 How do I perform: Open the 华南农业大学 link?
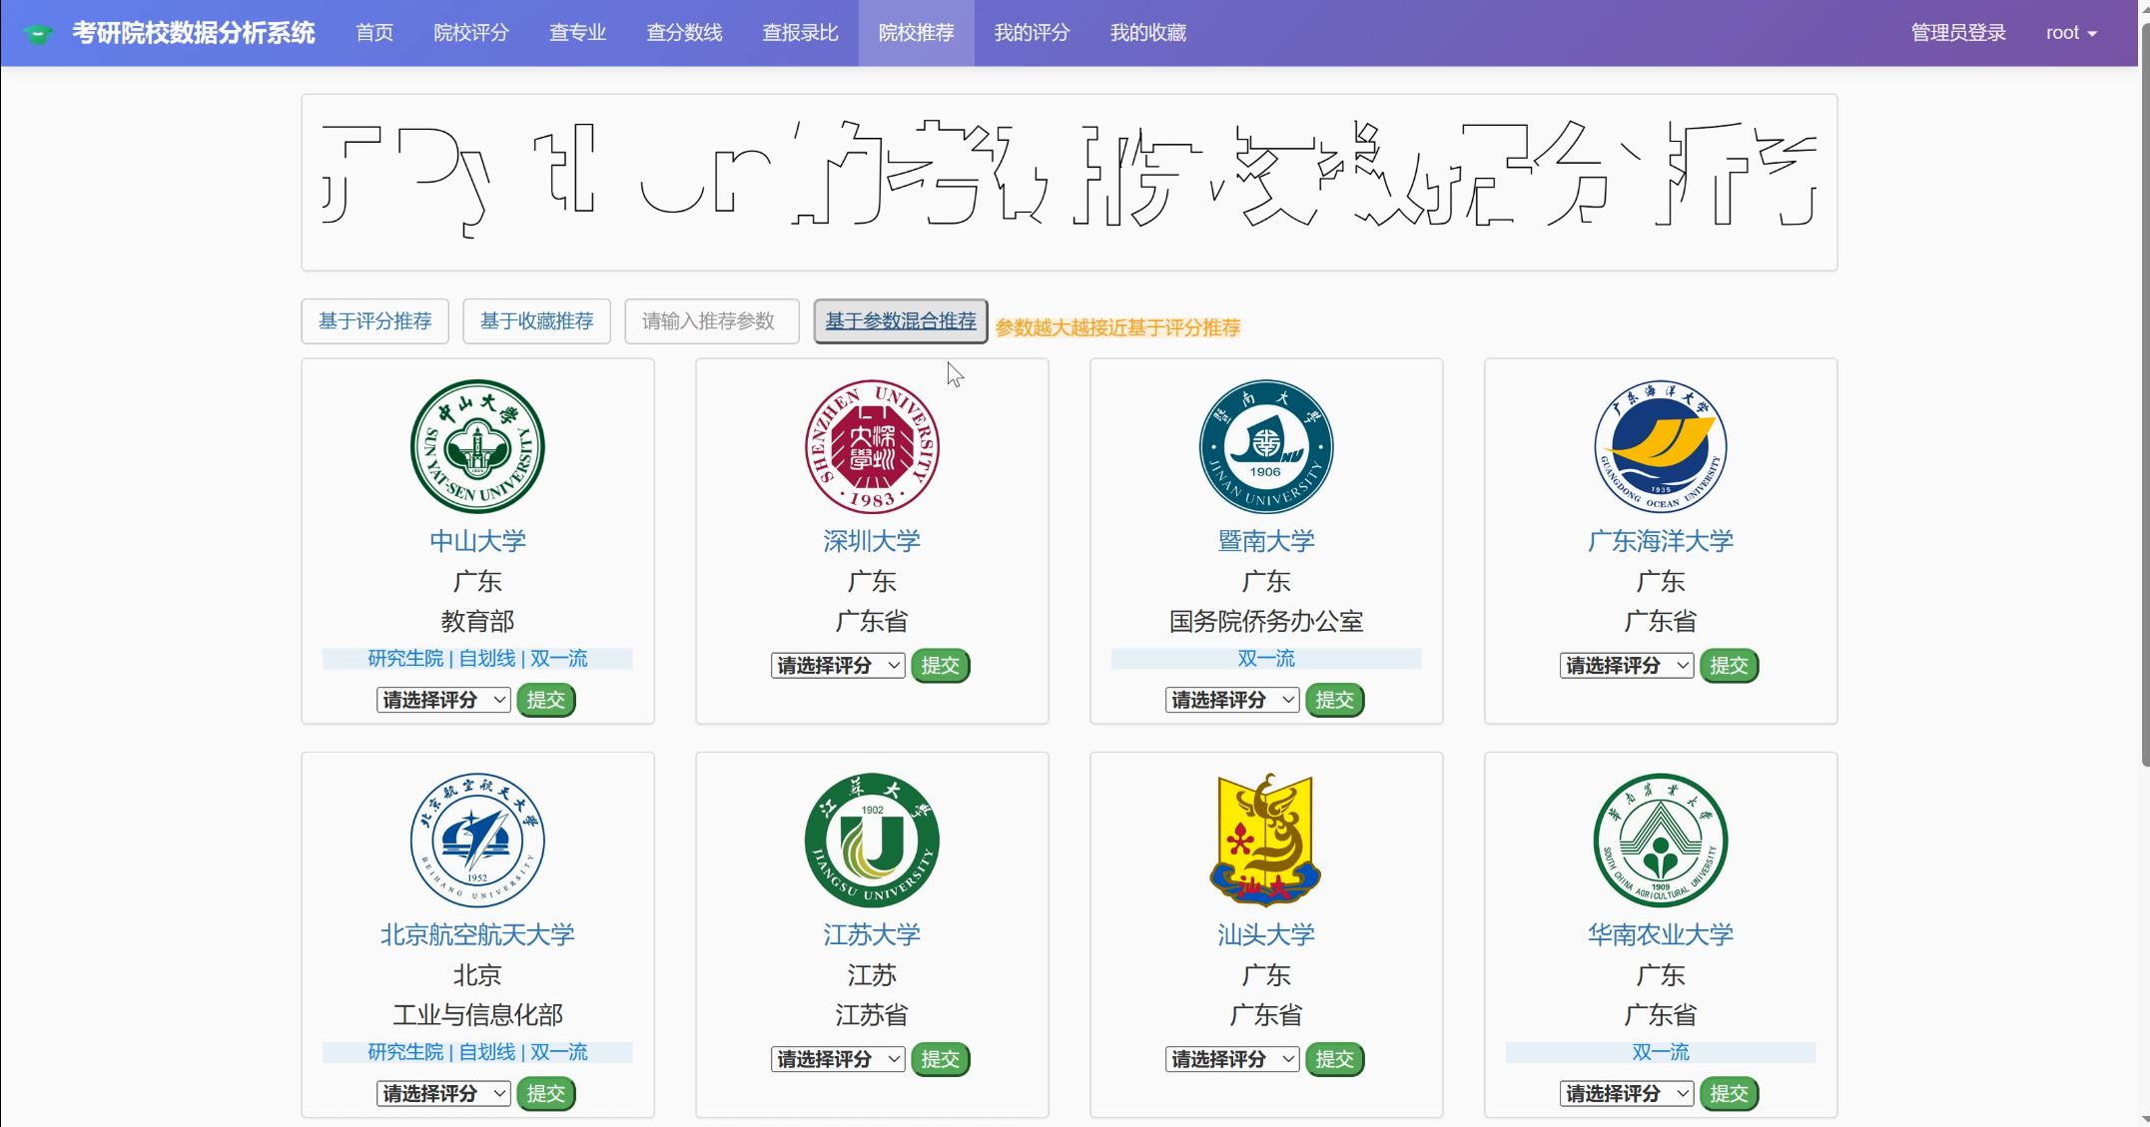click(1661, 934)
